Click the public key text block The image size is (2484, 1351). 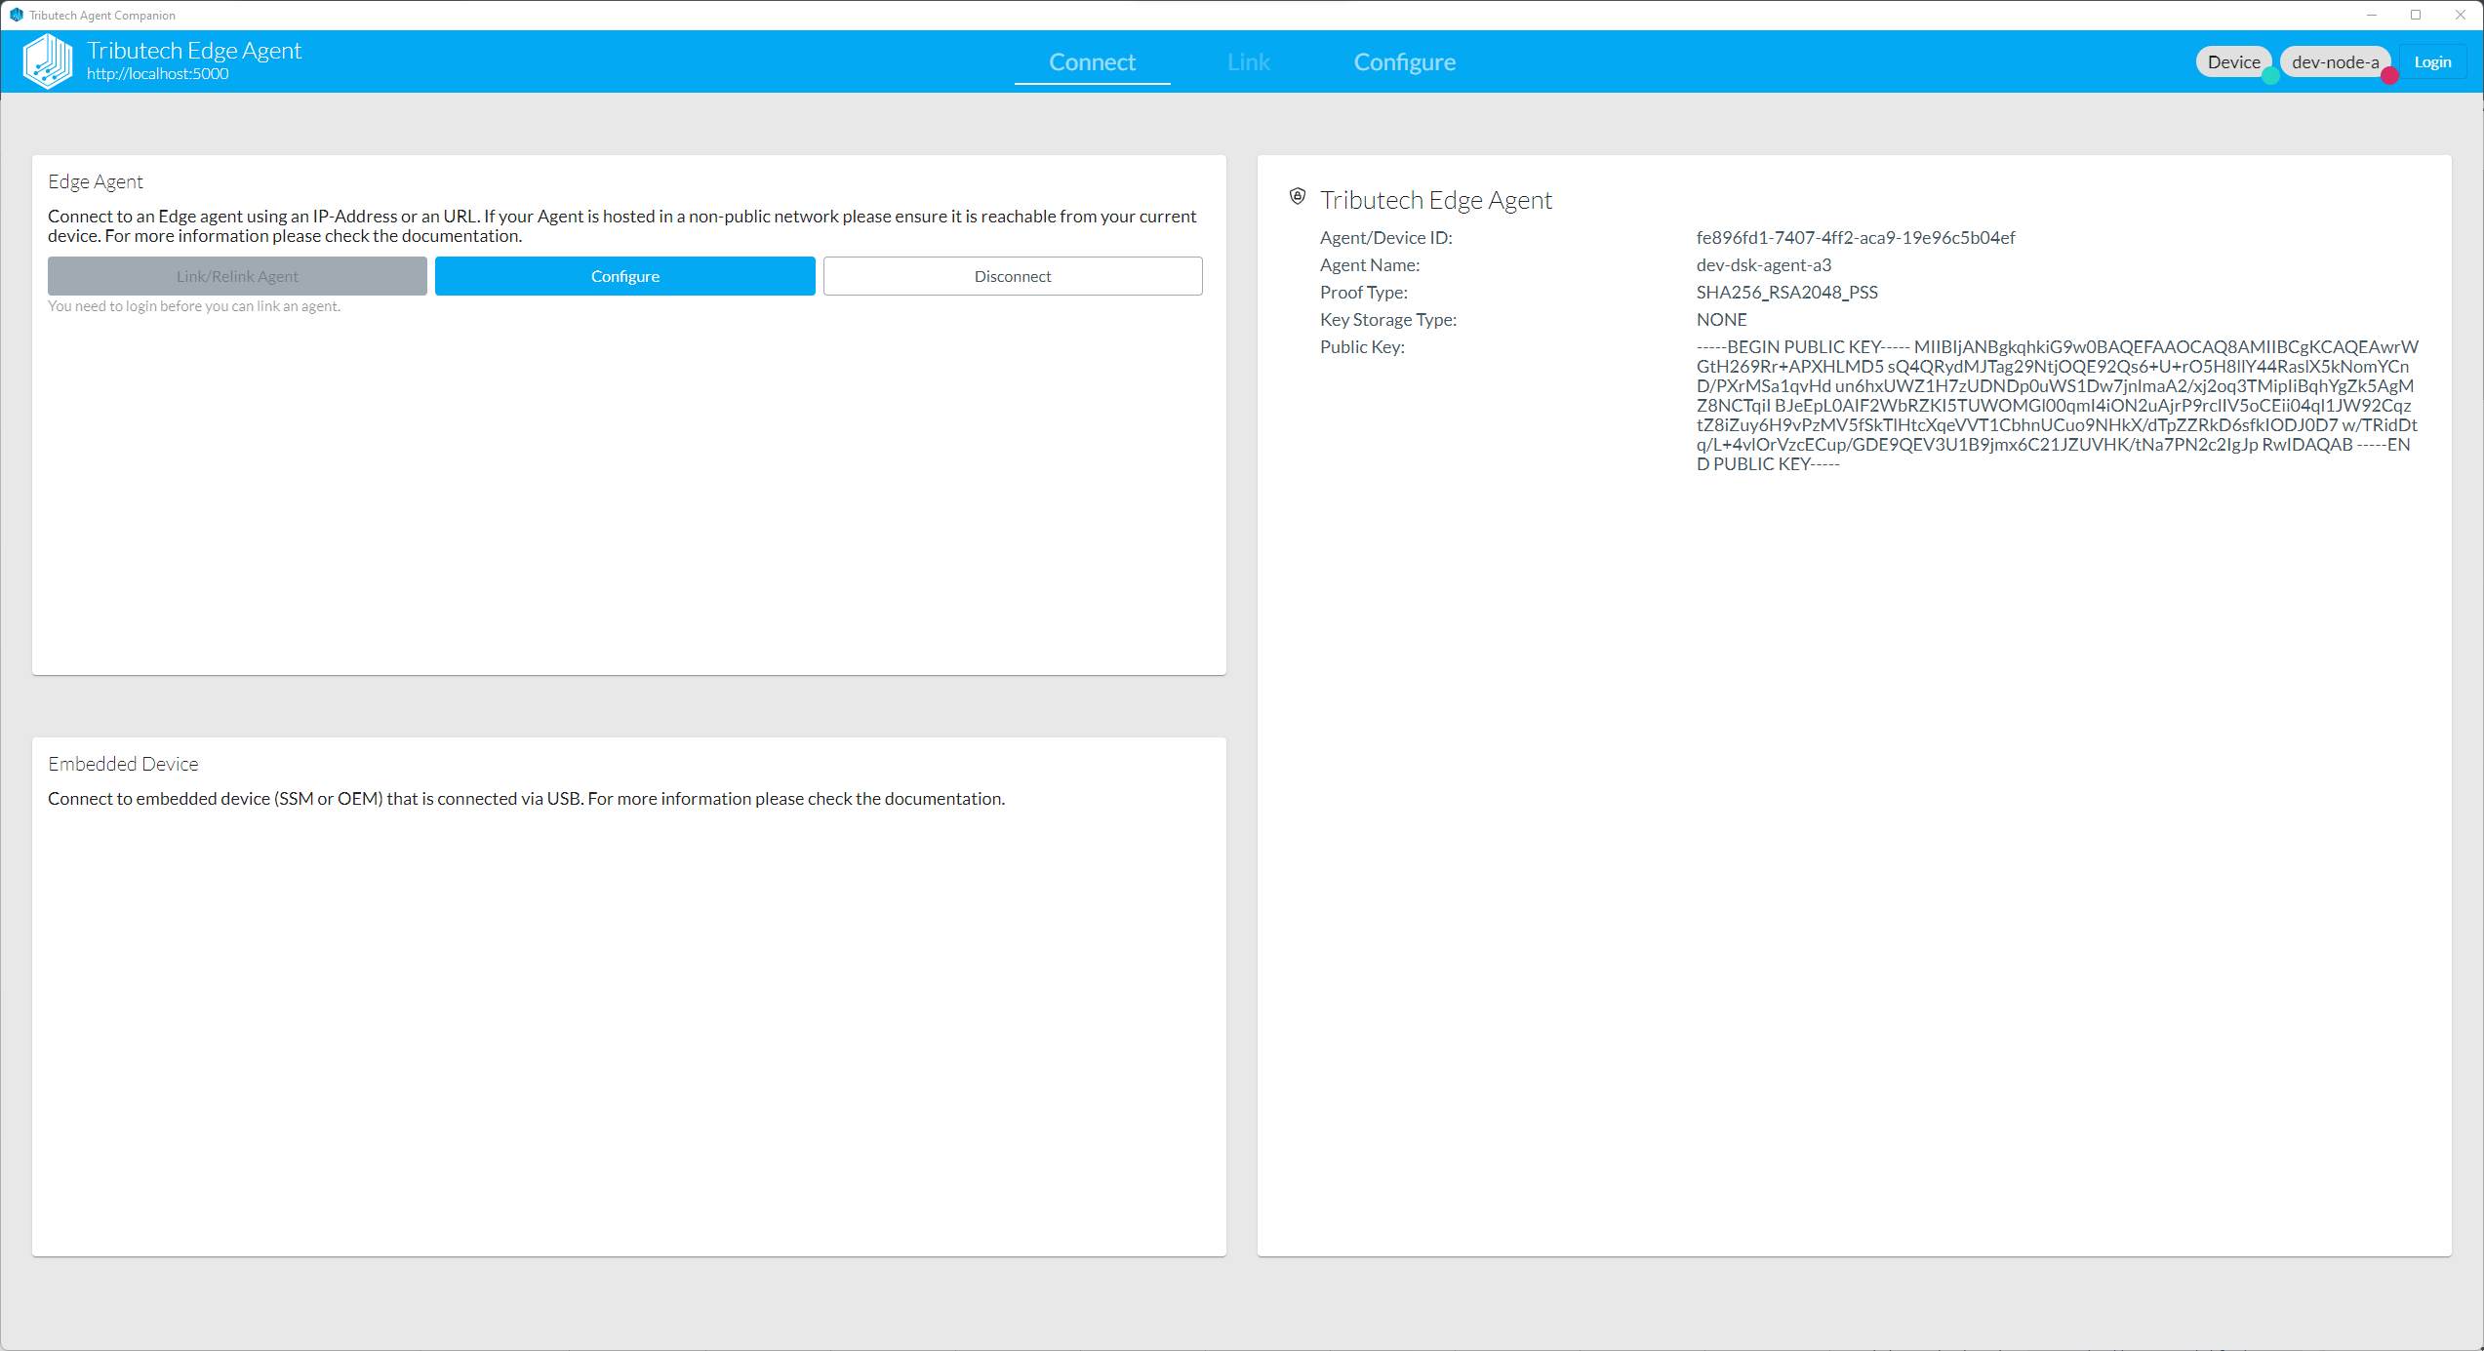[2058, 405]
